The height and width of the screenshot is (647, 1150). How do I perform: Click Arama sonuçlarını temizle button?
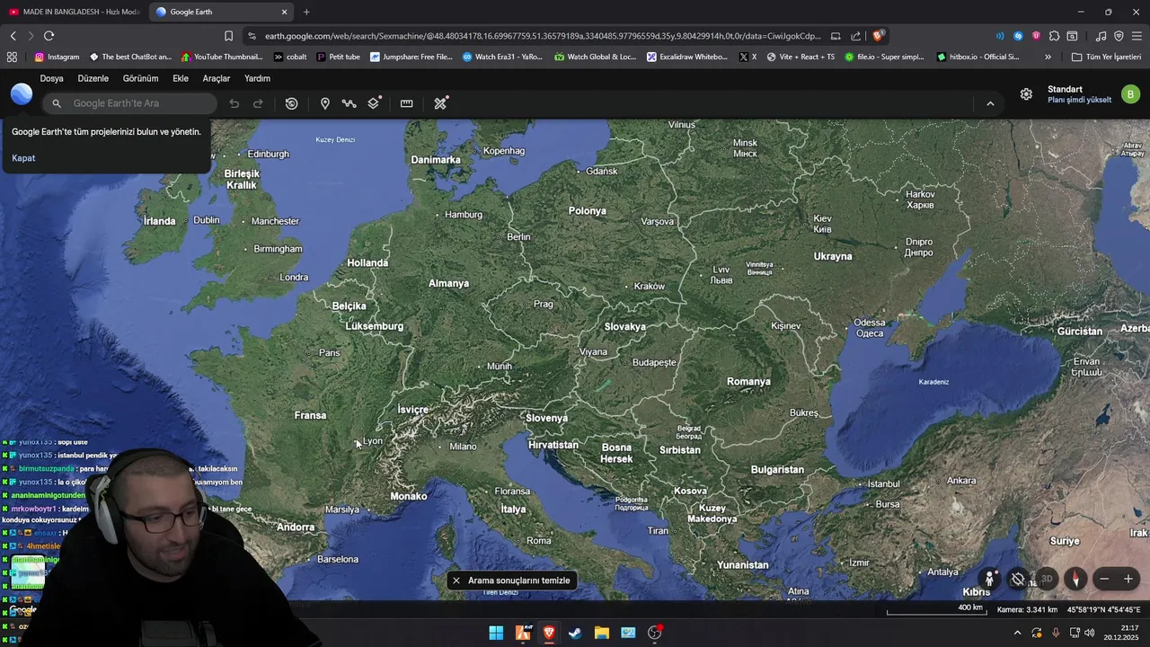[512, 581]
